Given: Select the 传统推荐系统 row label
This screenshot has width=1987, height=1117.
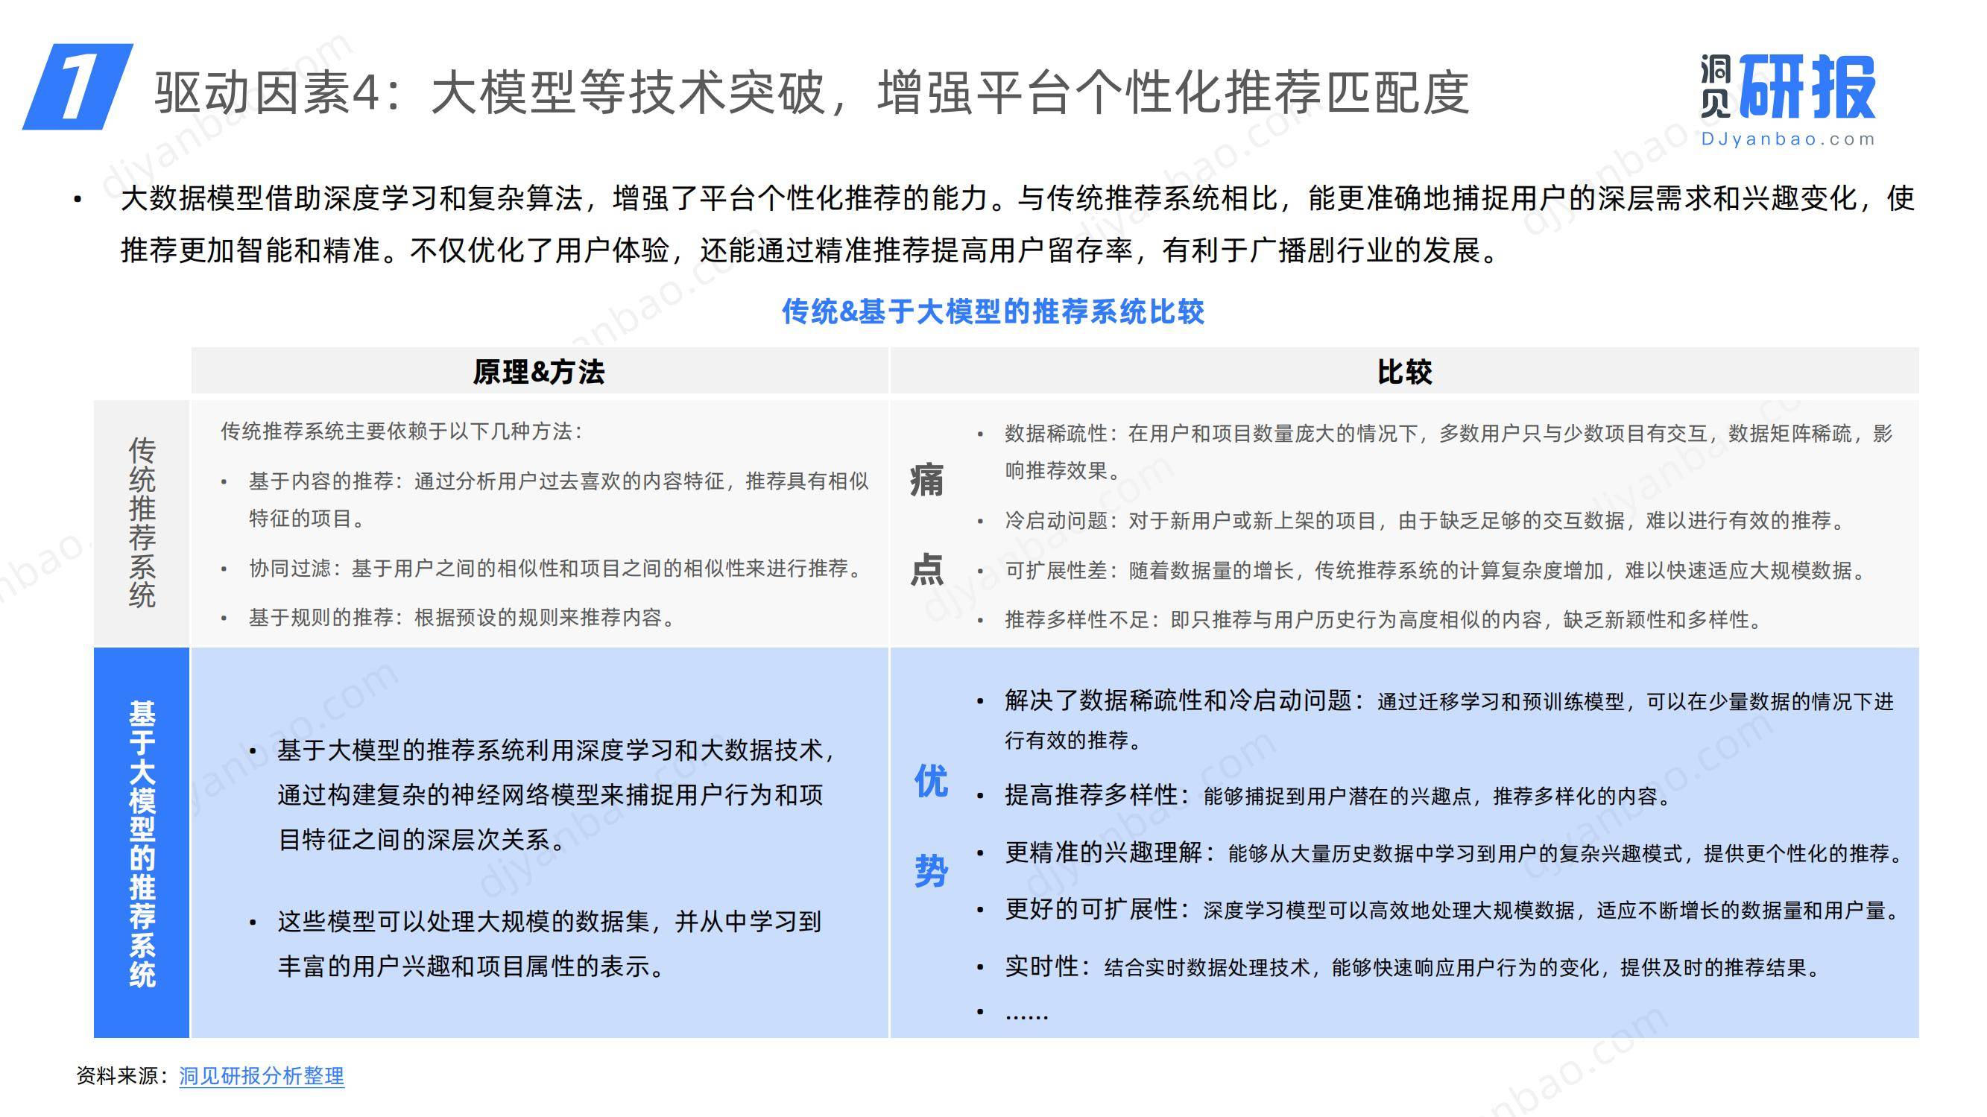Looking at the screenshot, I should coord(142,523).
